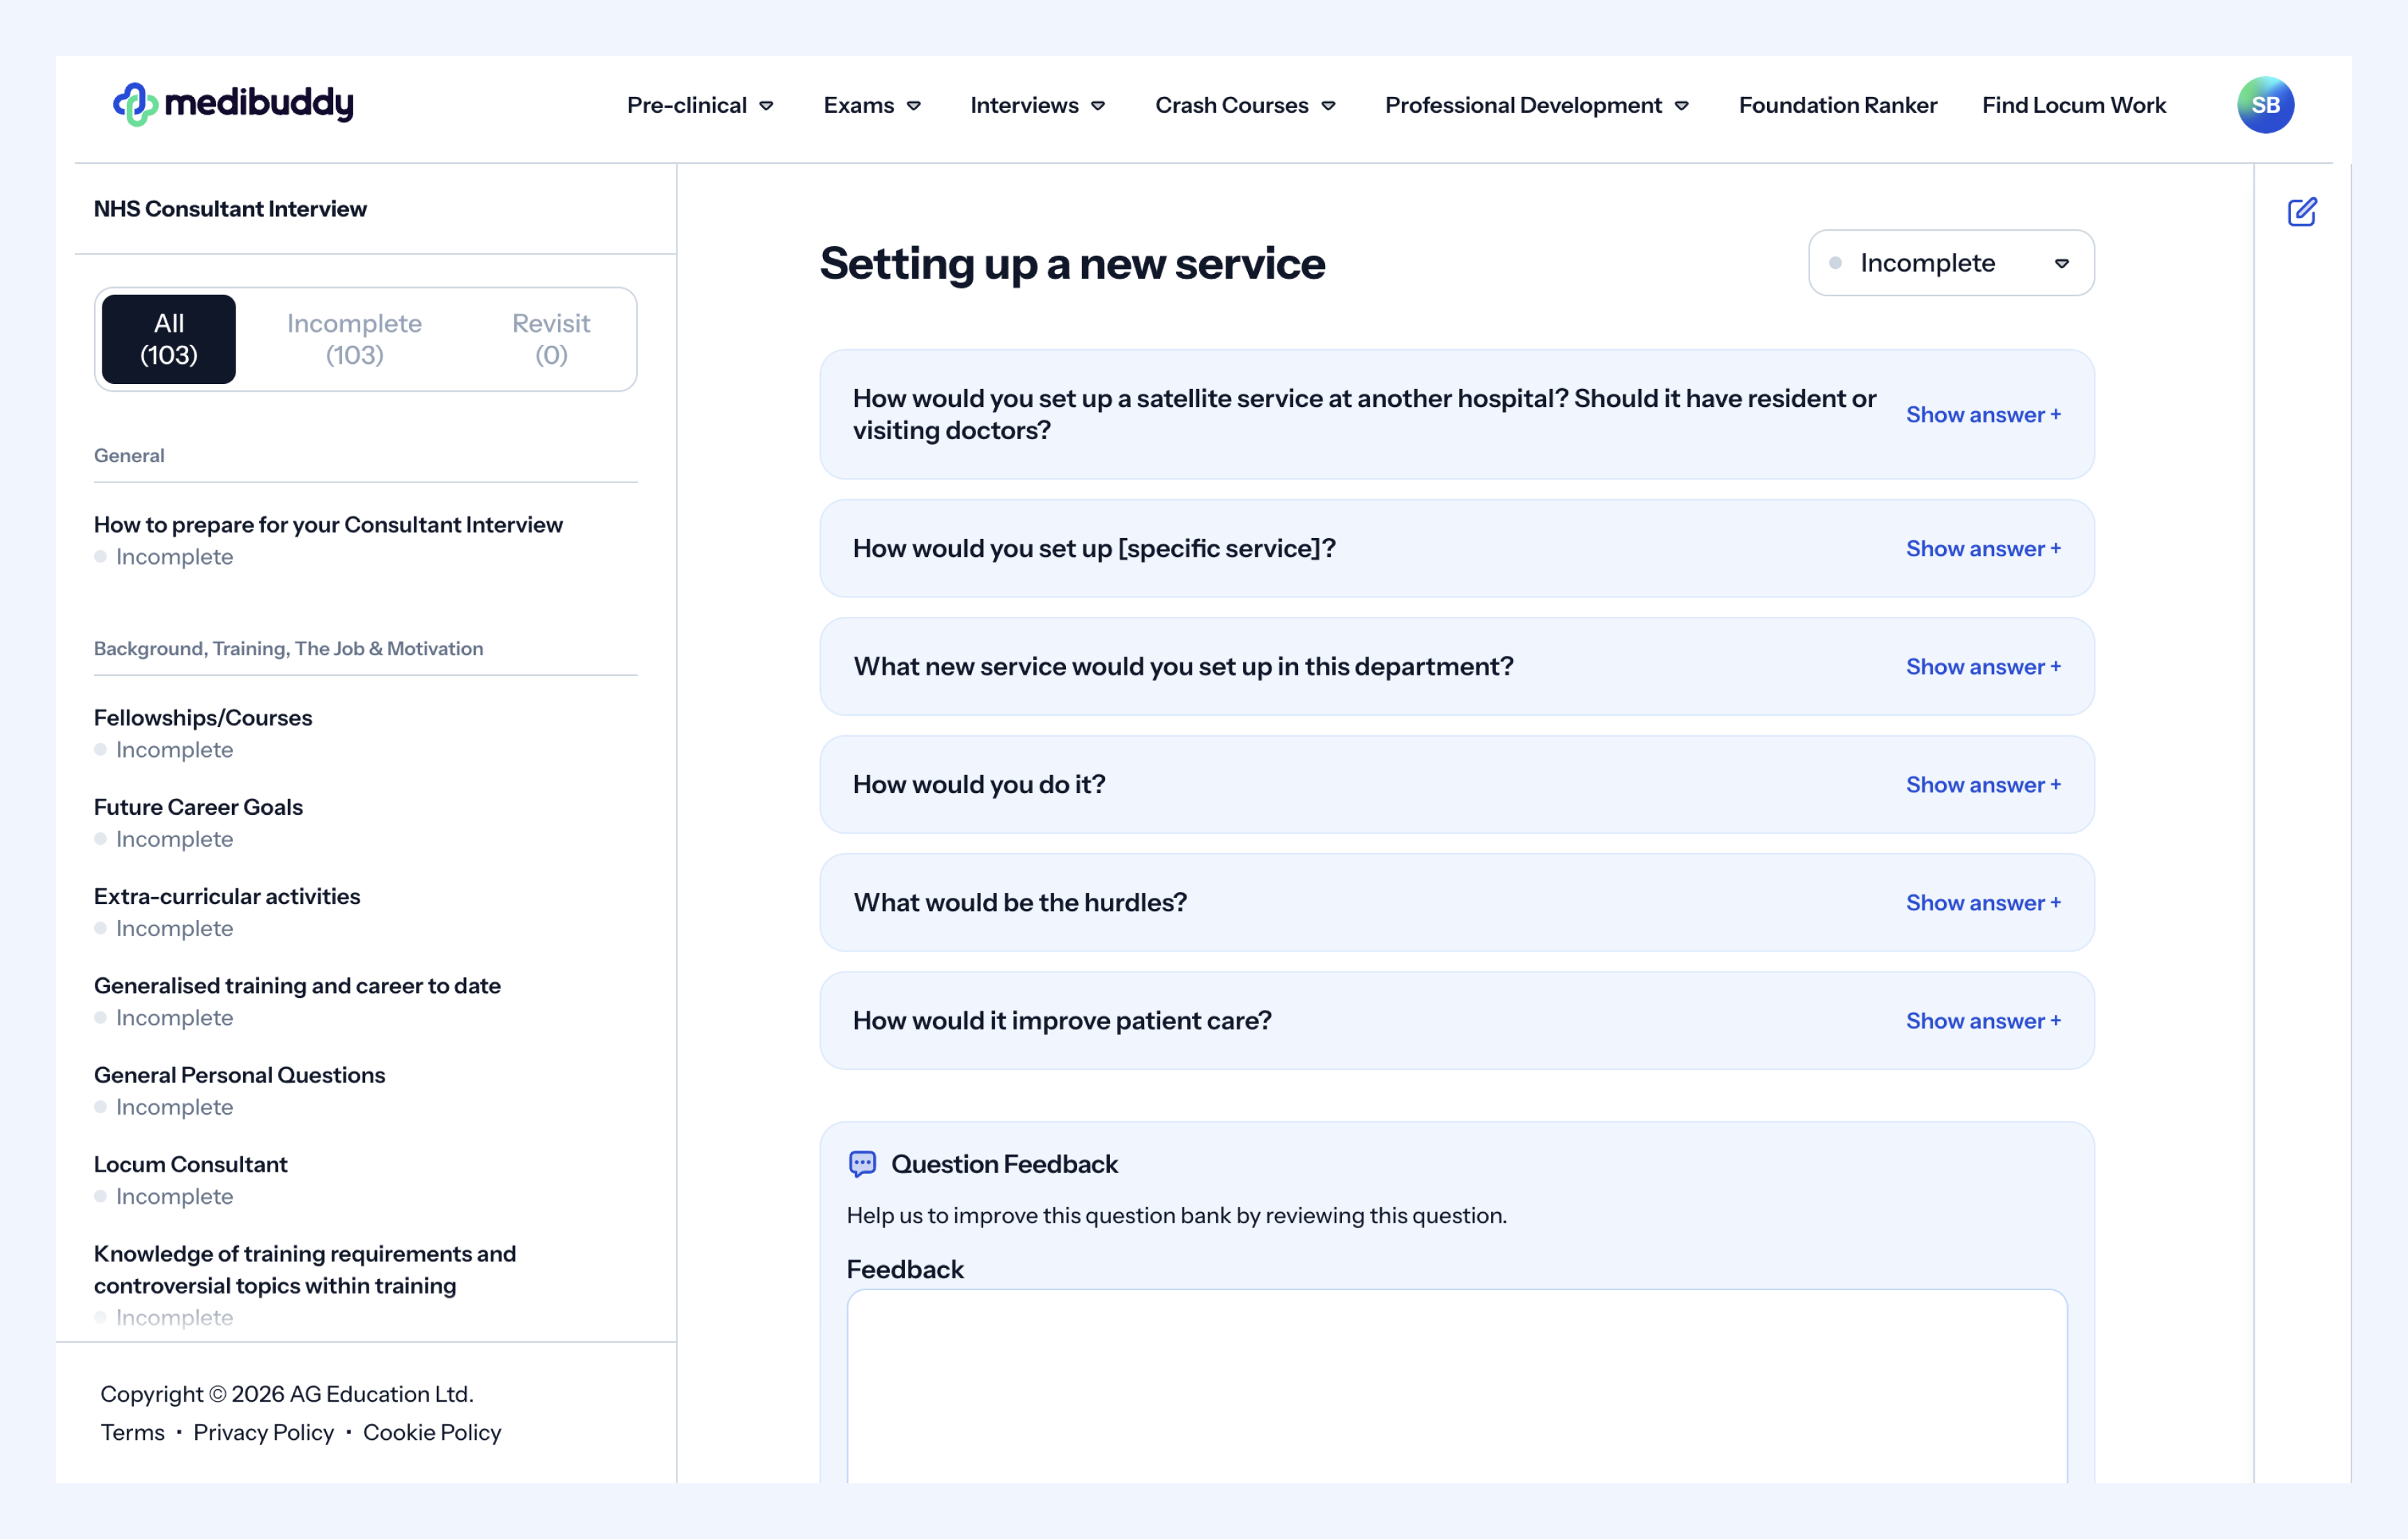Switch filter to Incomplete (103)
The width and height of the screenshot is (2408, 1539).
354,339
